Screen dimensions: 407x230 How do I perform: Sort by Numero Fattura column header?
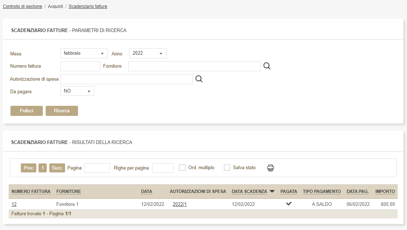tap(31, 191)
